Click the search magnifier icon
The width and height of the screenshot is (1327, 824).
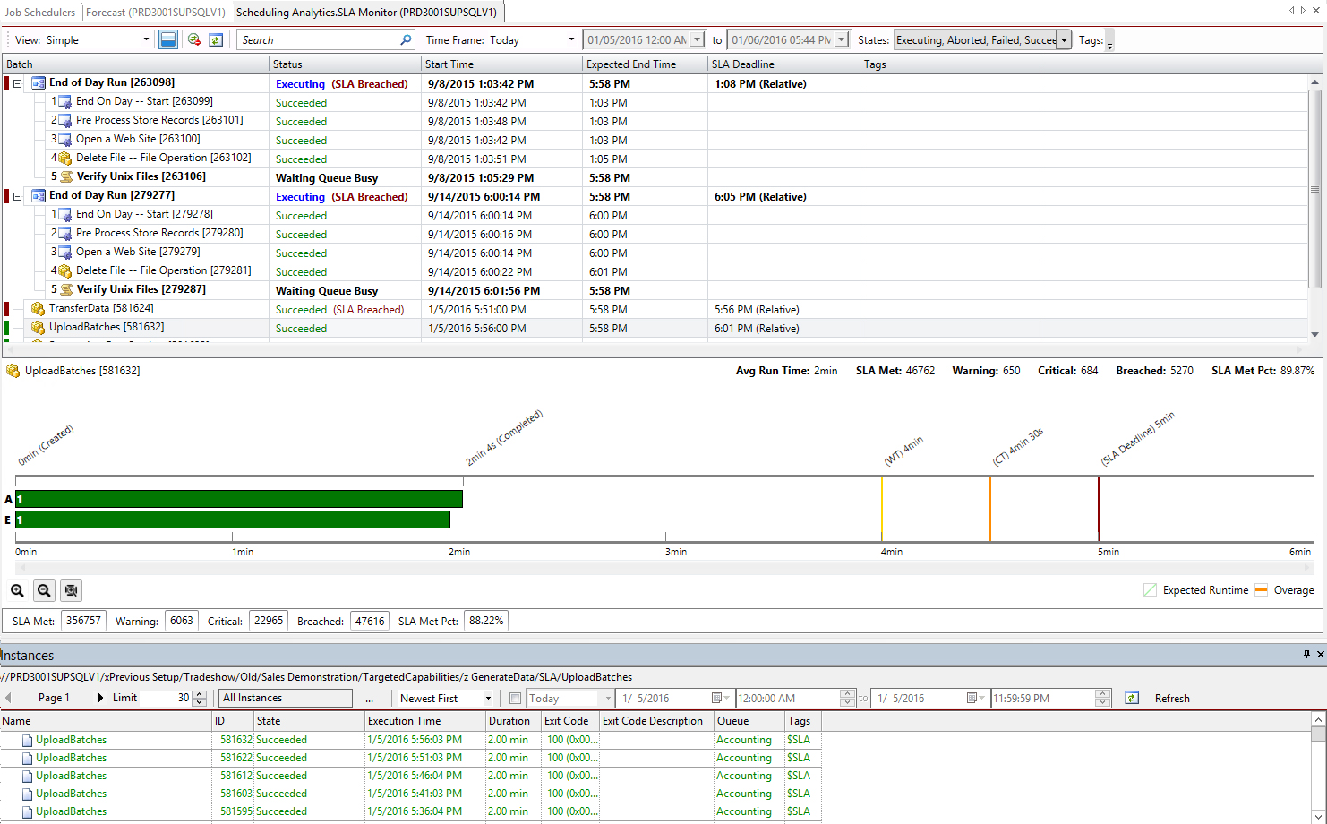[x=407, y=39]
